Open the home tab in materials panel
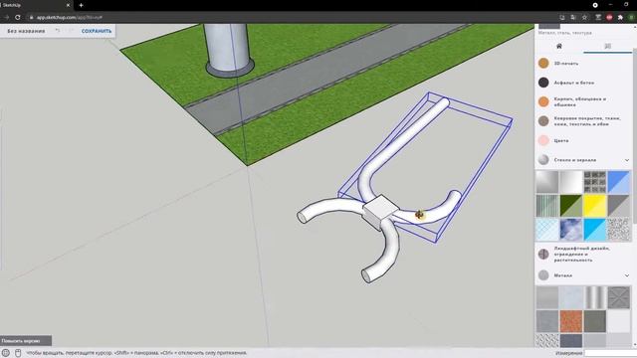Screen dimensions: 637x358 point(559,47)
